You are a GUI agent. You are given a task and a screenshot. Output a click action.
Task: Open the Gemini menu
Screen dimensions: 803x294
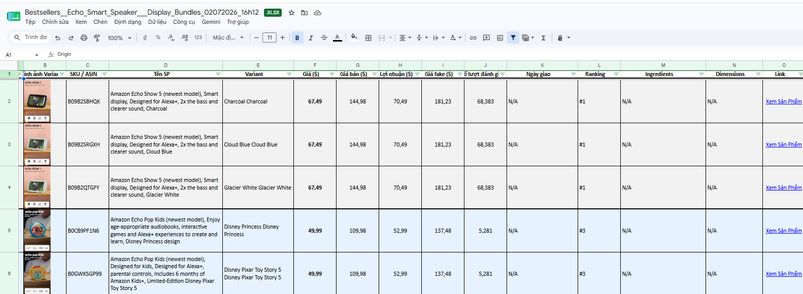(x=211, y=22)
